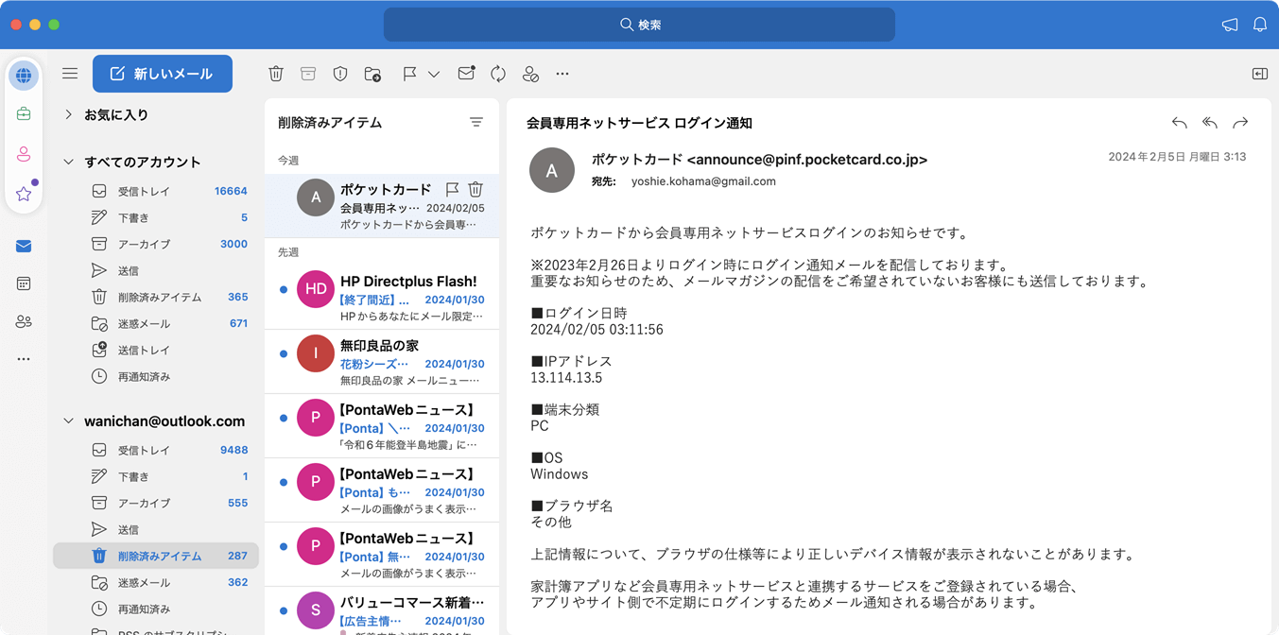This screenshot has width=1279, height=635.
Task: Click the star favorites account icon
Action: coord(24,194)
